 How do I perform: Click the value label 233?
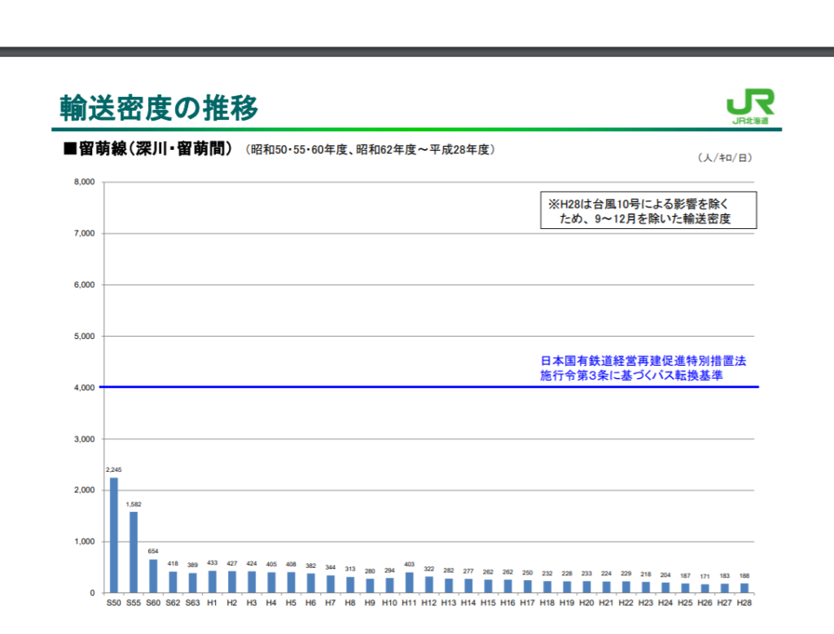click(x=586, y=574)
